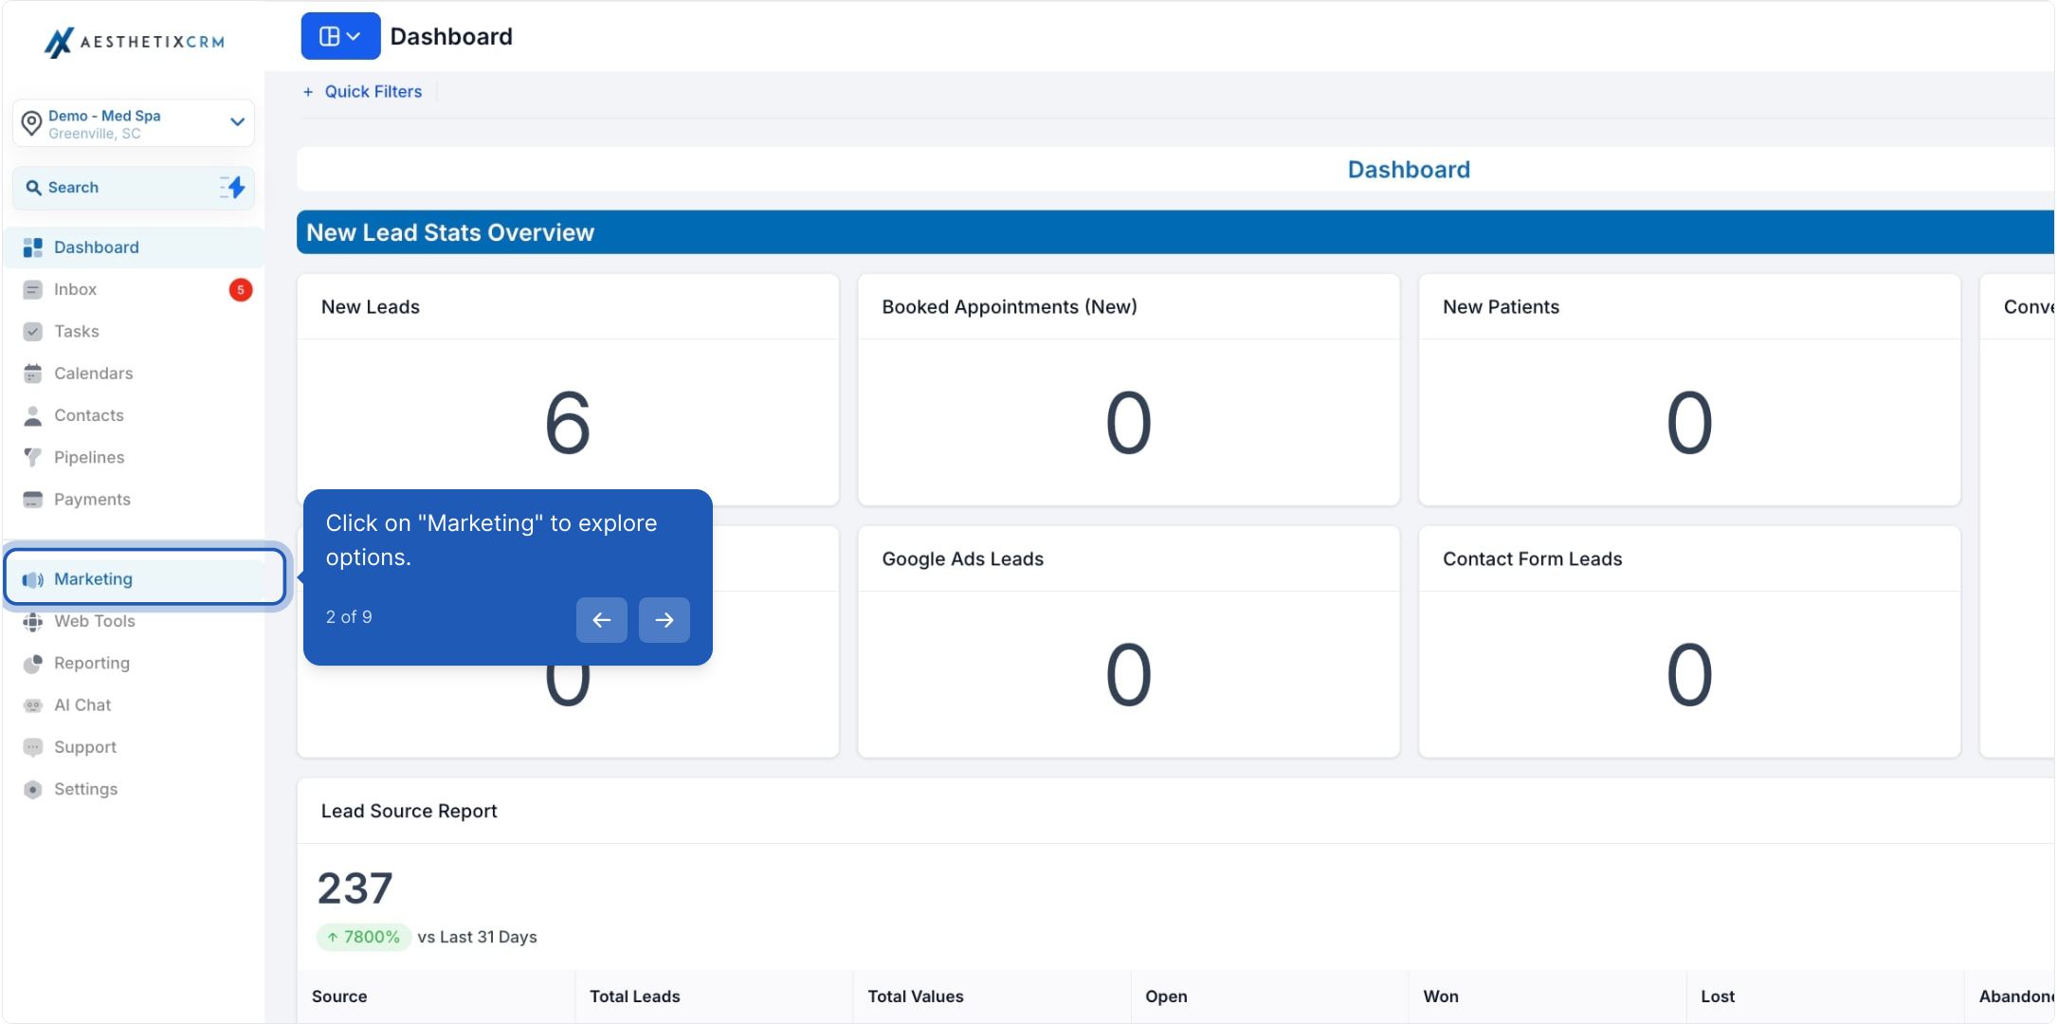The width and height of the screenshot is (2057, 1024).
Task: Click into the Search field
Action: (134, 188)
